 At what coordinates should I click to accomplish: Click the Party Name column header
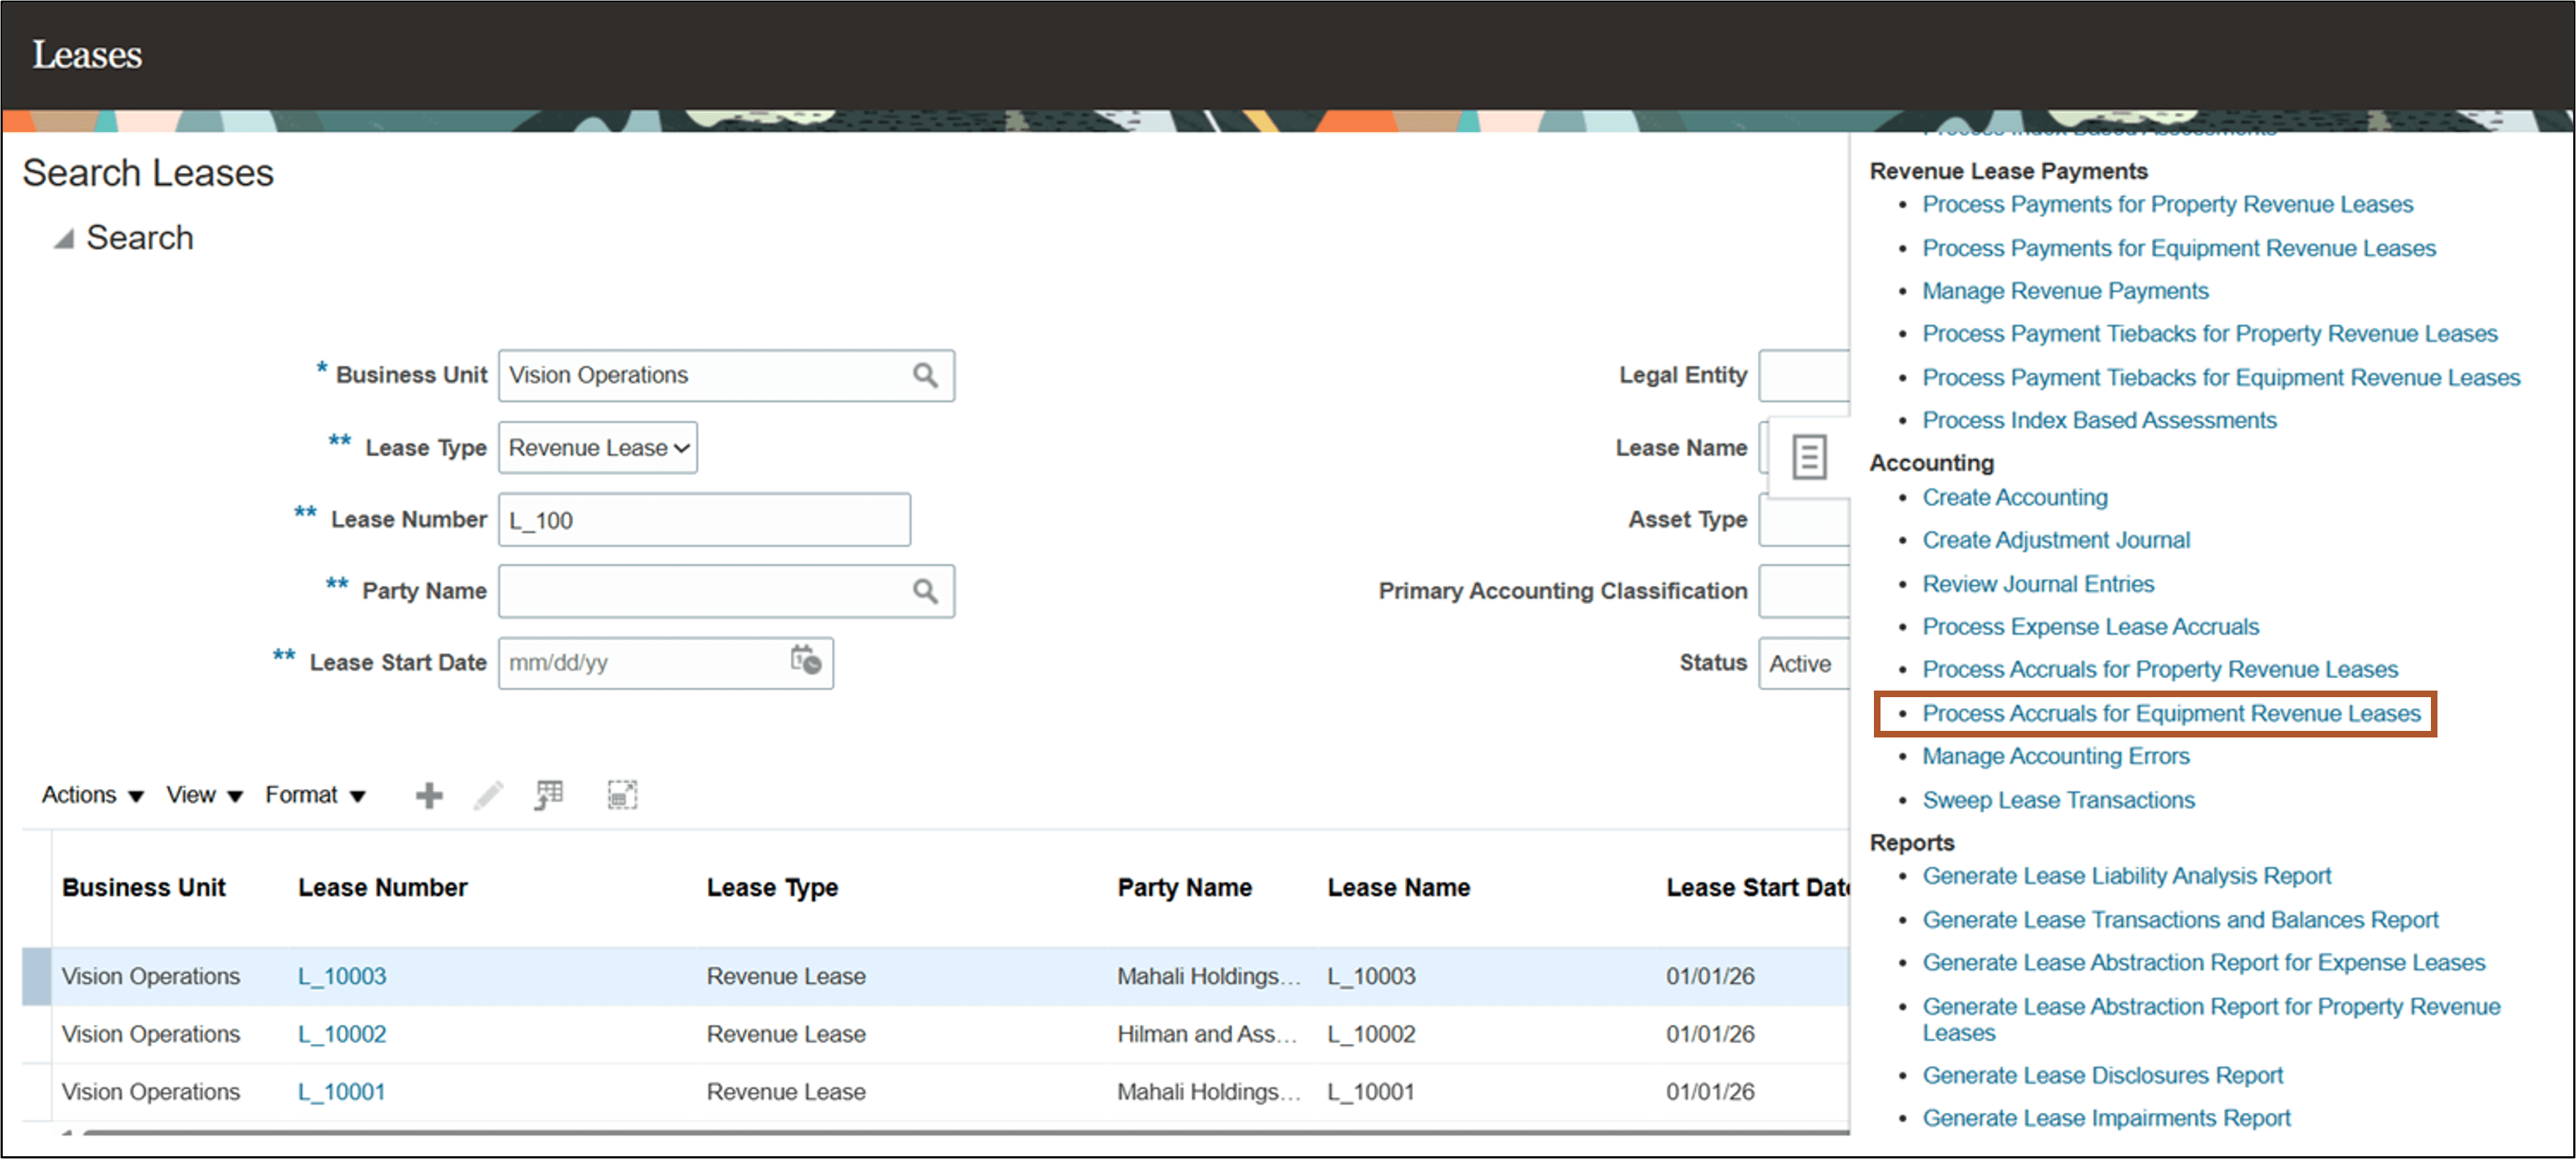[x=1184, y=888]
